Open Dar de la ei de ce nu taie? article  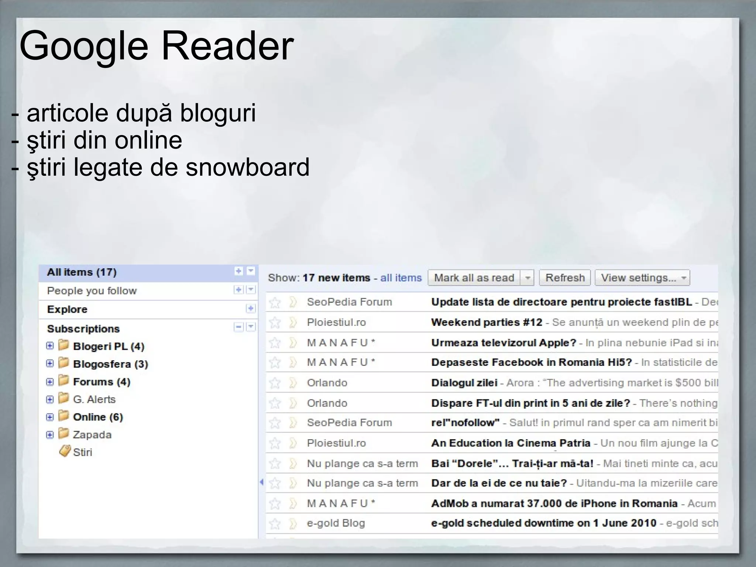[499, 483]
